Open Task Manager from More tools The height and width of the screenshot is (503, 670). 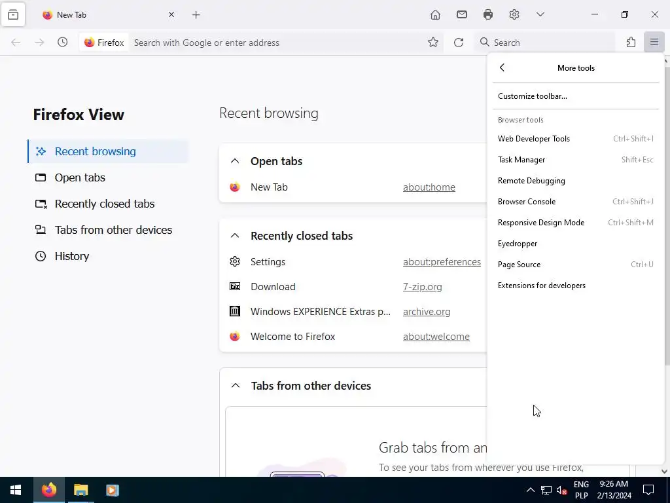(576, 160)
